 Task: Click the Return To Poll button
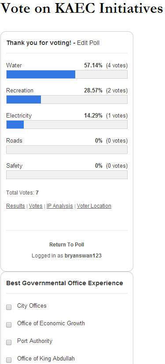point(67,245)
